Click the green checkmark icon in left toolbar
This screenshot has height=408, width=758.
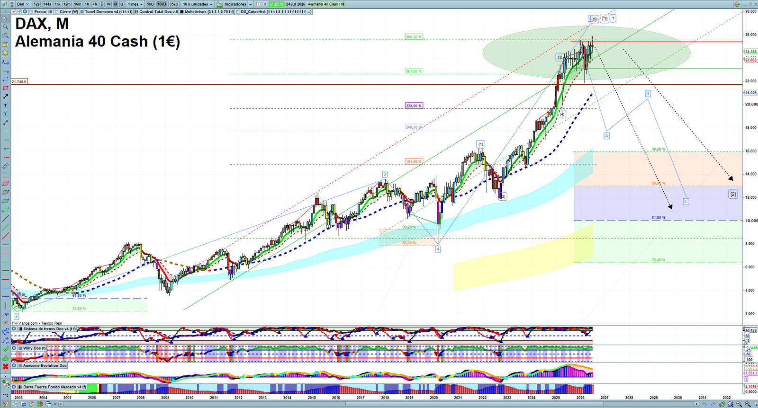[5, 349]
